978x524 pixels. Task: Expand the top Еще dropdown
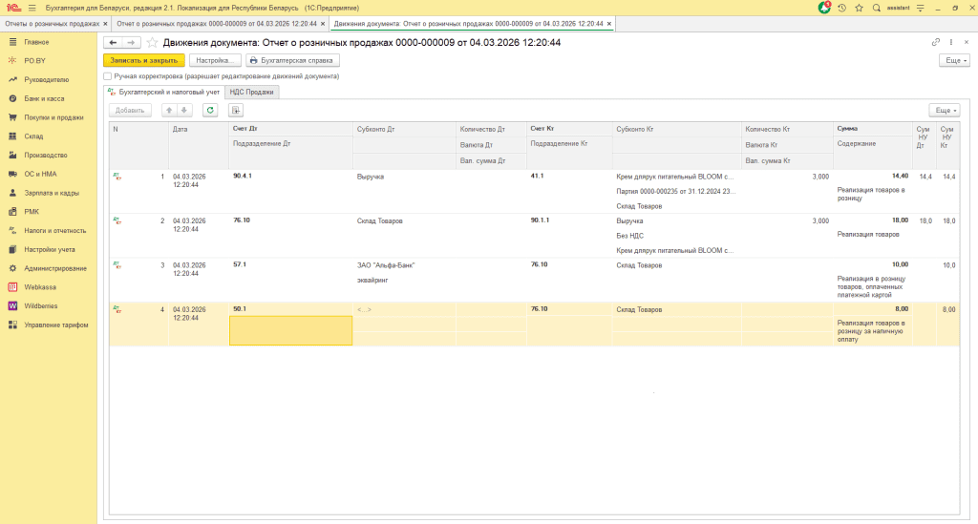(x=954, y=59)
